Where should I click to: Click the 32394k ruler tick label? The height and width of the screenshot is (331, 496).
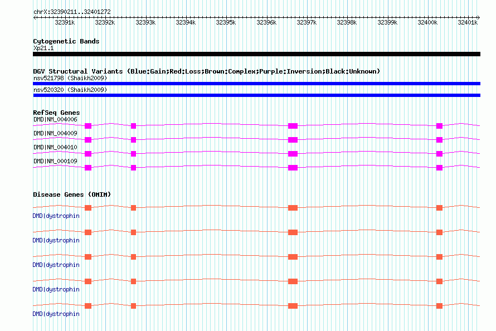[x=186, y=22]
